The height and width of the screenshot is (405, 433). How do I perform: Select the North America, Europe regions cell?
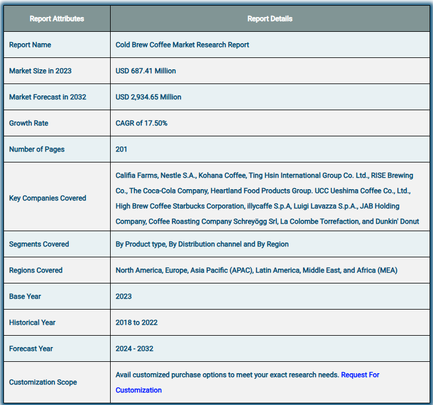(257, 270)
